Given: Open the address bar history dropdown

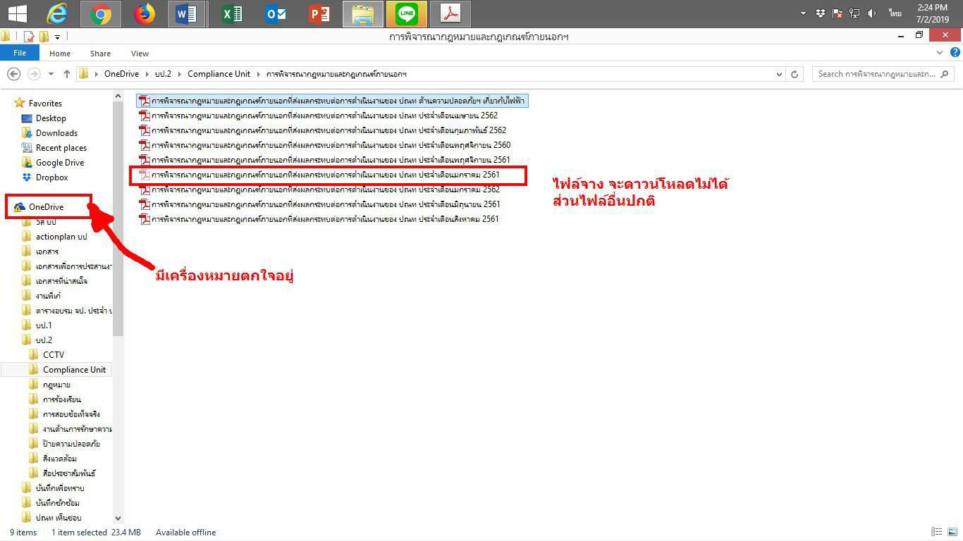Looking at the screenshot, I should 779,74.
